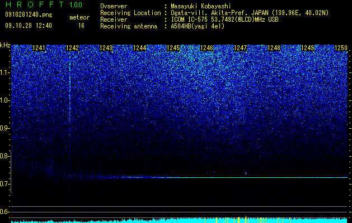Image resolution: width=352 pixels, height=223 pixels.
Task: Click the HROFFT title text
Action: click(x=35, y=4)
